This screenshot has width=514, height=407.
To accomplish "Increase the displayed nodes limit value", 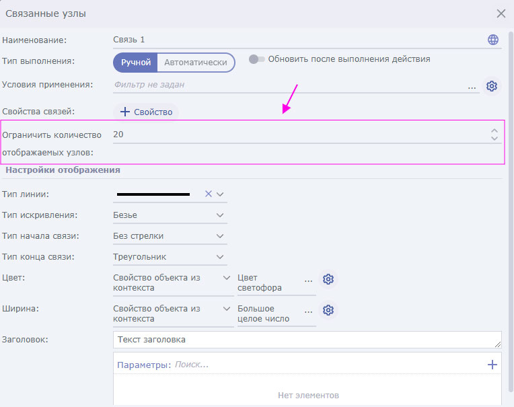I will [494, 131].
